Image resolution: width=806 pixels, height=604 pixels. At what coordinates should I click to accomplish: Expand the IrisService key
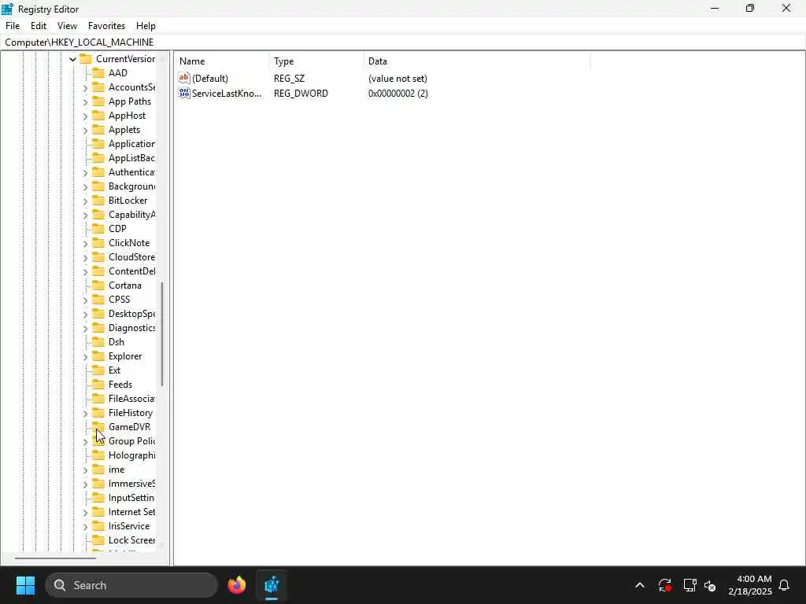tap(85, 526)
